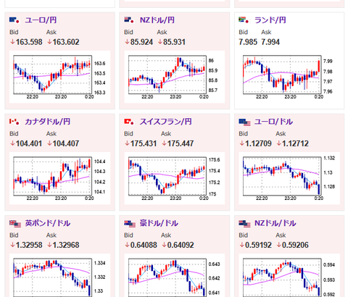This screenshot has width=348, height=297.
Task: Click the NZ dollar/Dollar flag icon
Action: 244,224
